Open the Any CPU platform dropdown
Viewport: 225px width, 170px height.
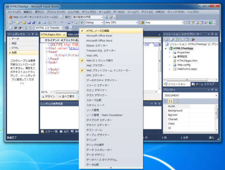[x=136, y=22]
